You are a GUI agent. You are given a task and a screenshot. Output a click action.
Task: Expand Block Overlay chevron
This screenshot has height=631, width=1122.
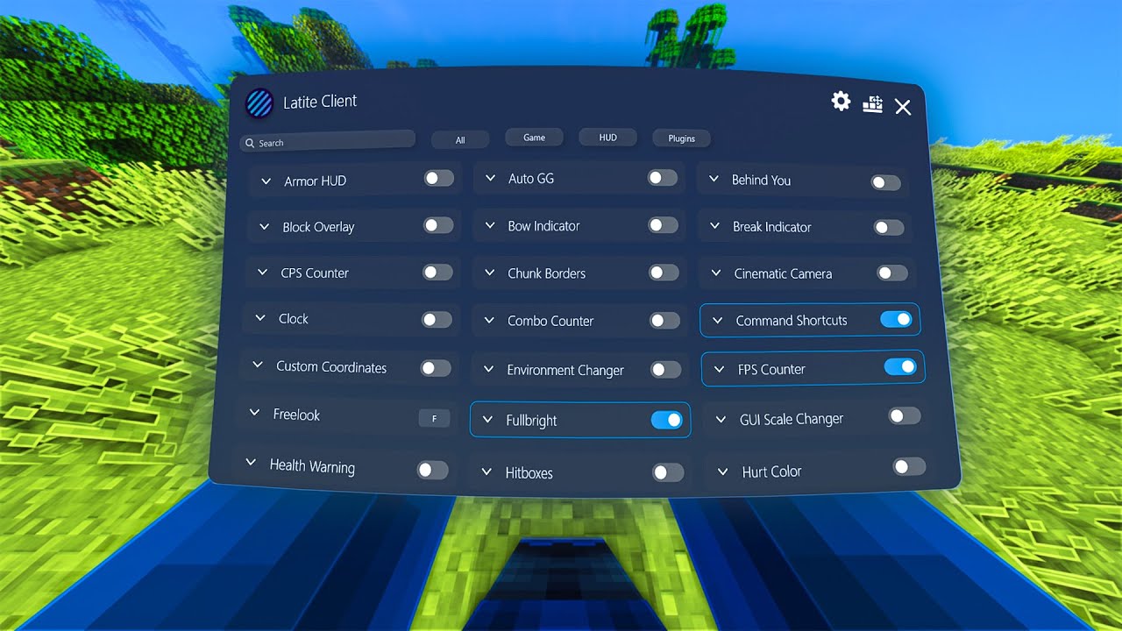pos(264,226)
